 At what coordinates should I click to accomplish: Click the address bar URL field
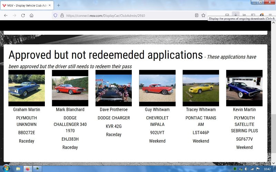tap(128, 15)
